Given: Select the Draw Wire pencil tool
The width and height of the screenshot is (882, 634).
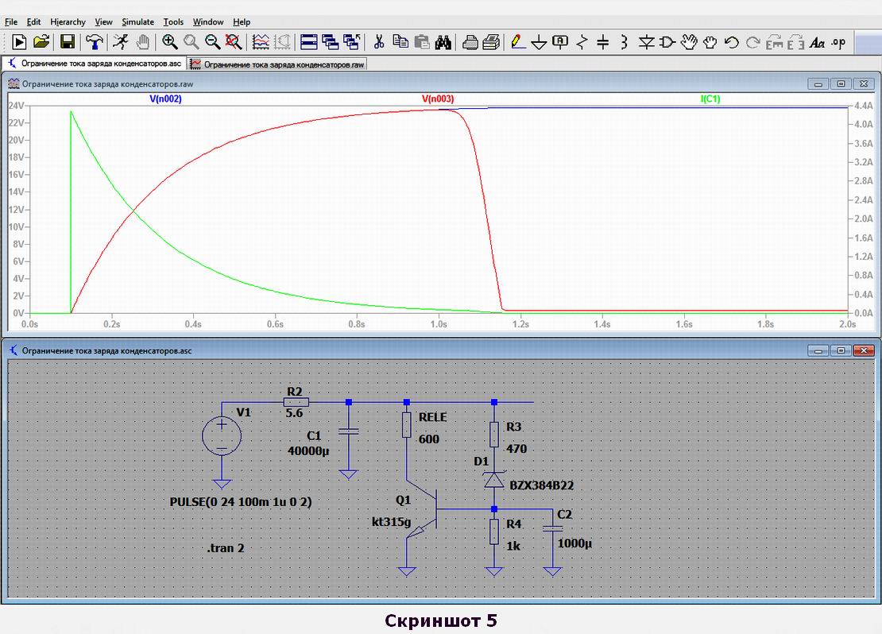Looking at the screenshot, I should coord(518,41).
